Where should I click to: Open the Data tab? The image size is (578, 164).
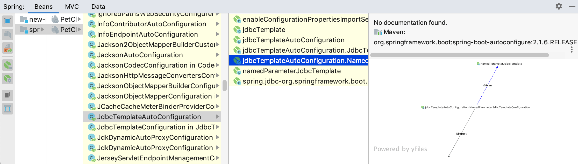(98, 7)
